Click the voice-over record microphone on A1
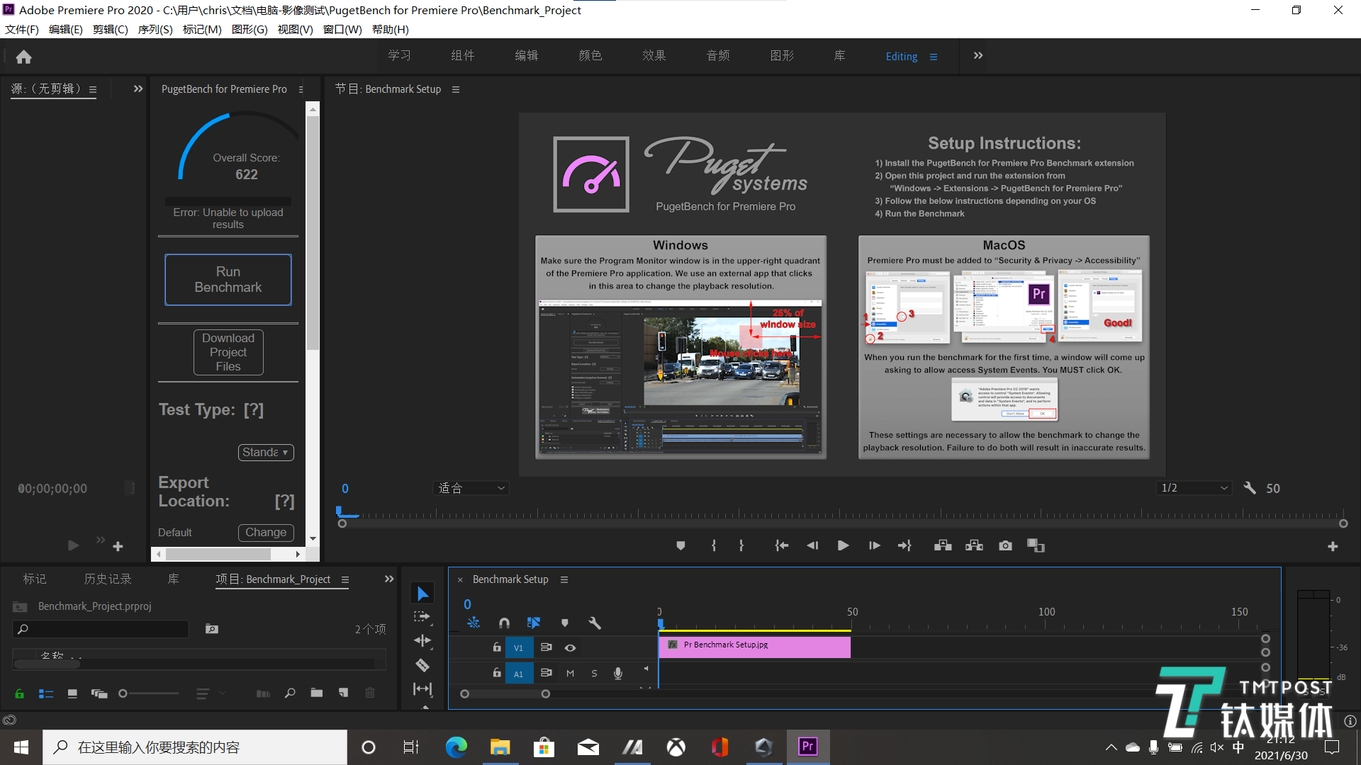This screenshot has width=1361, height=765. pyautogui.click(x=617, y=673)
